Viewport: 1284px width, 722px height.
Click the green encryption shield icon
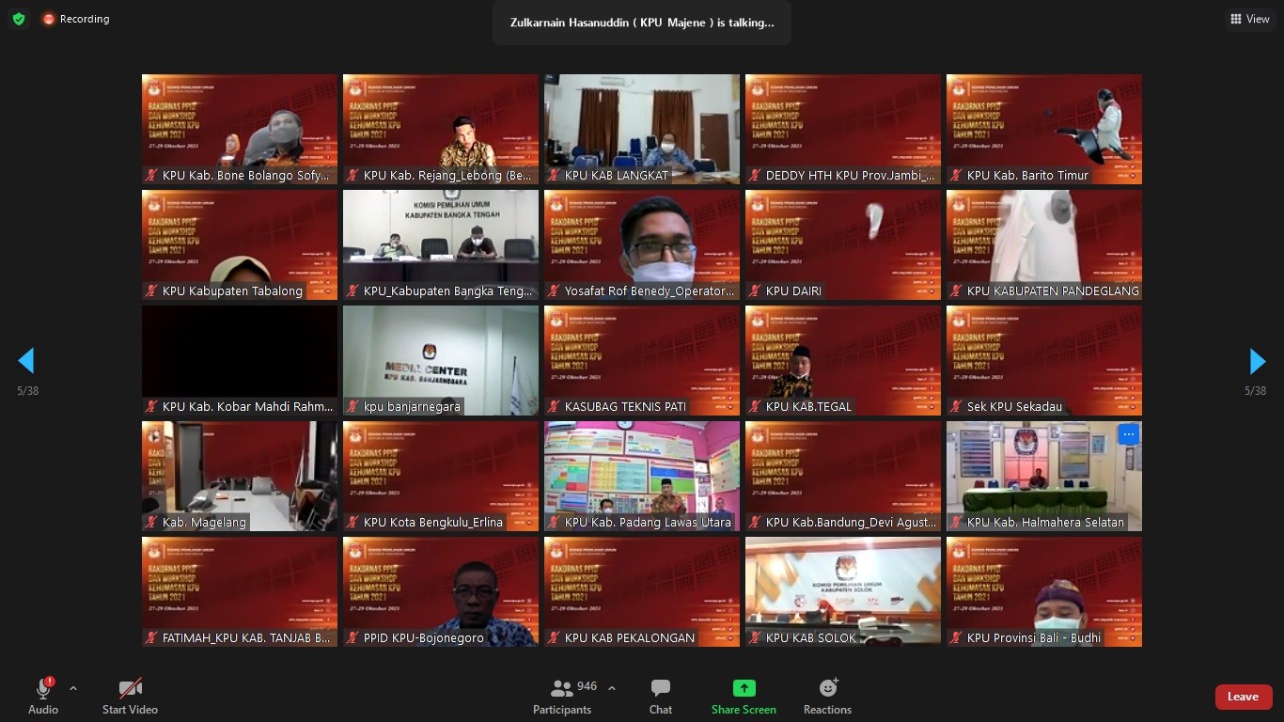[x=19, y=19]
